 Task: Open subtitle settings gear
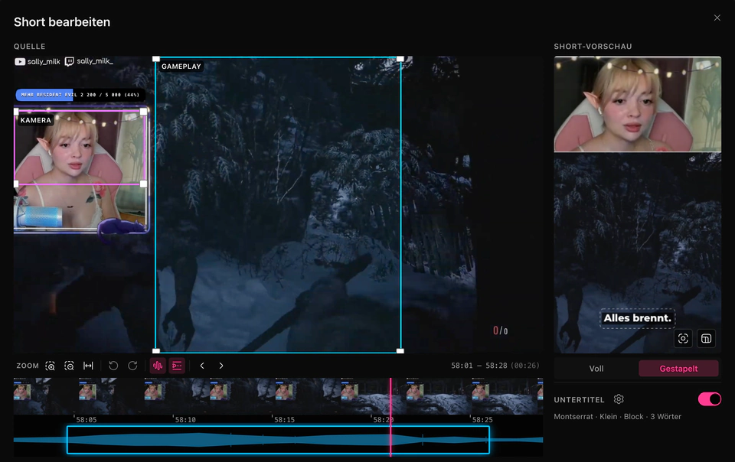coord(619,399)
